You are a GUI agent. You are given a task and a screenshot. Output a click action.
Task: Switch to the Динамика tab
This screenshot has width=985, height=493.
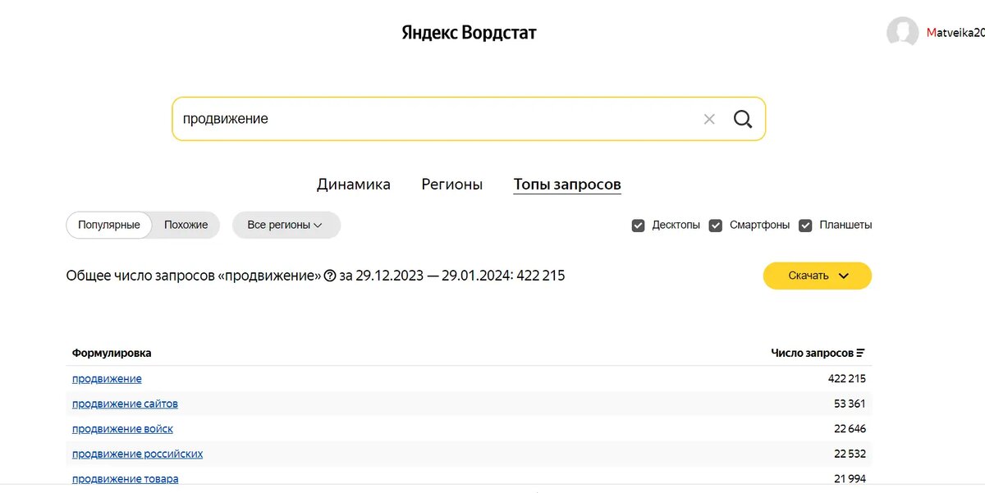click(354, 185)
